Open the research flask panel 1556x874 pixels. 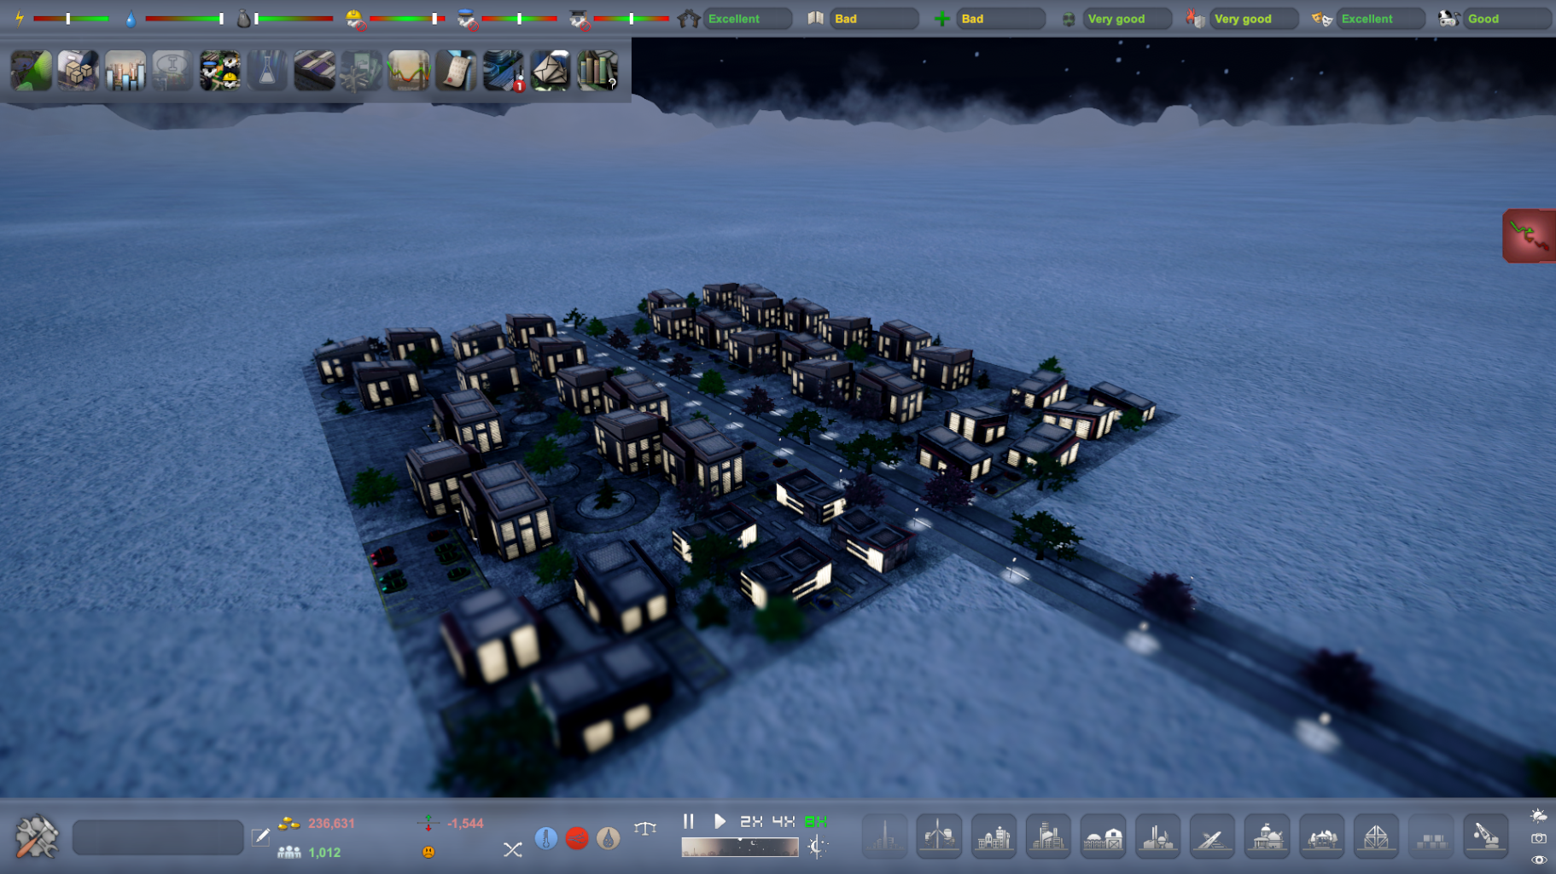pyautogui.click(x=267, y=70)
